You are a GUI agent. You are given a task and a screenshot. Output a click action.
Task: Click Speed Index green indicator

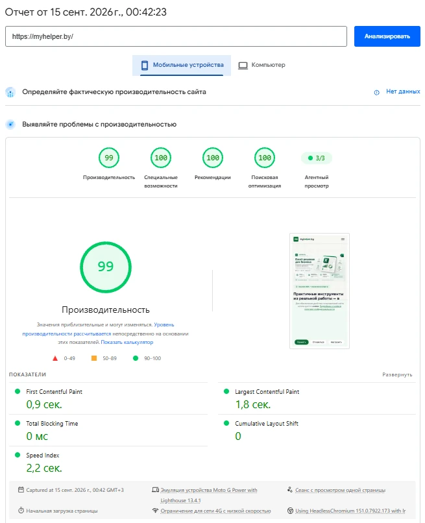(x=18, y=455)
